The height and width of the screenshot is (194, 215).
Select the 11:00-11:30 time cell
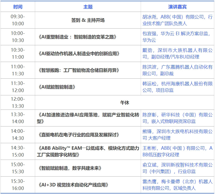tap(18, 70)
